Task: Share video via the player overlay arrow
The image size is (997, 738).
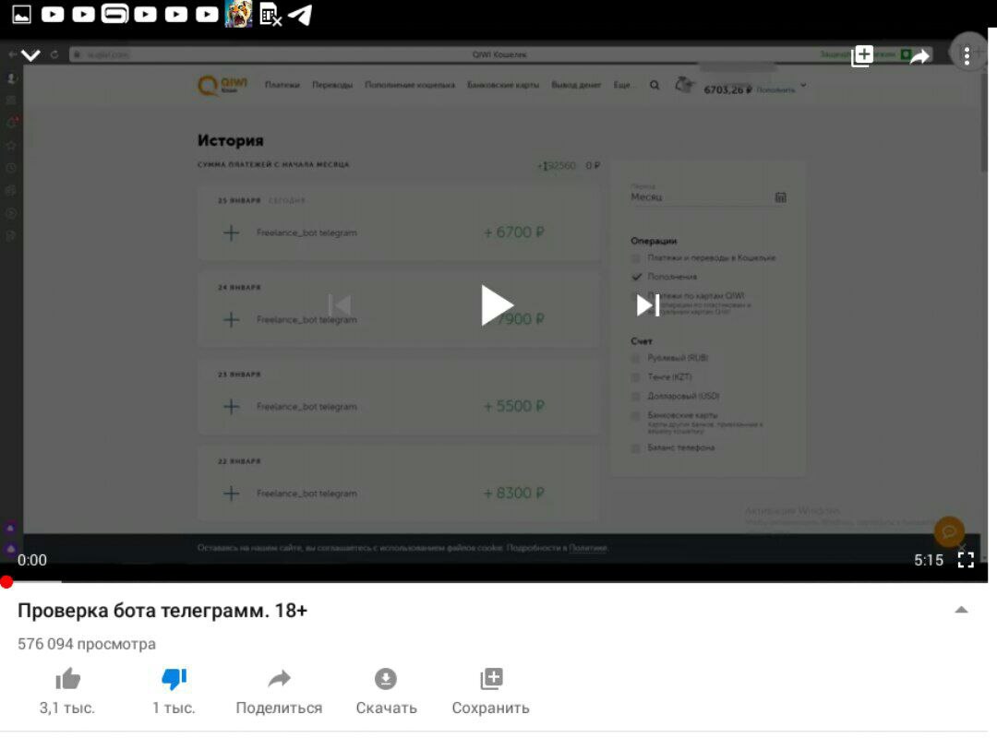Action: coord(919,56)
